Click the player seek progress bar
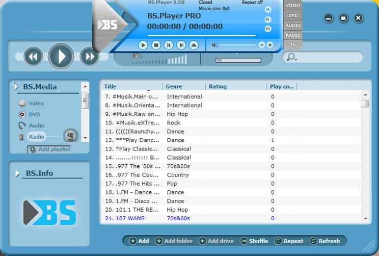The width and height of the screenshot is (379, 256). click(202, 35)
